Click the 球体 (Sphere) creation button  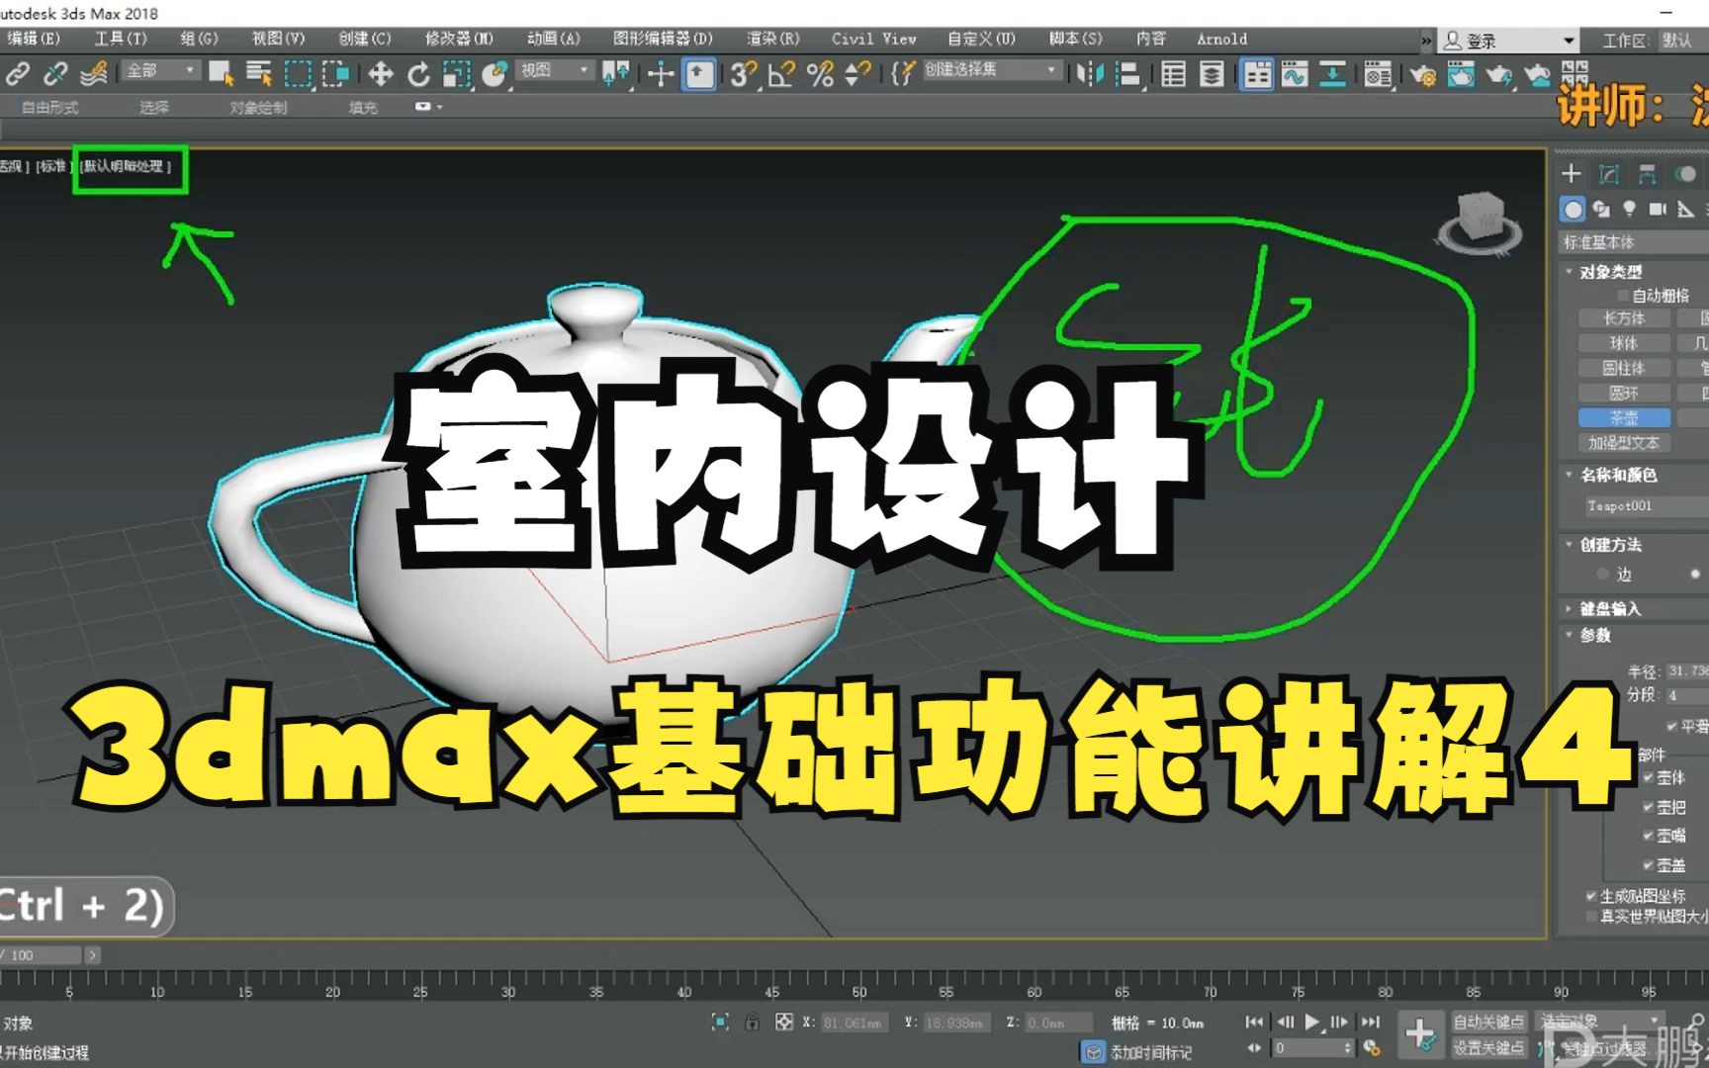pyautogui.click(x=1625, y=343)
